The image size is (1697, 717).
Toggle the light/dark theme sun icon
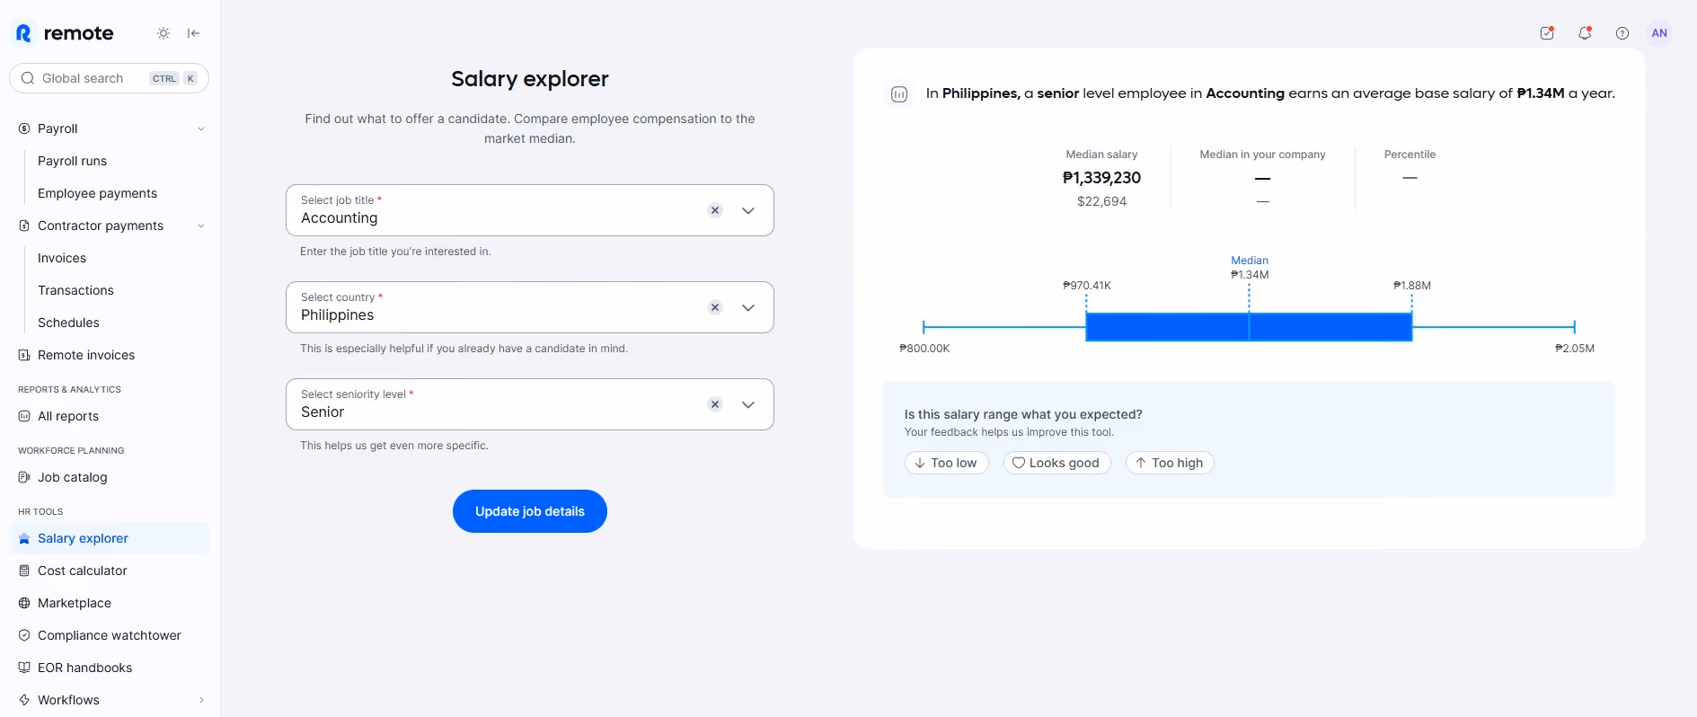pyautogui.click(x=164, y=33)
